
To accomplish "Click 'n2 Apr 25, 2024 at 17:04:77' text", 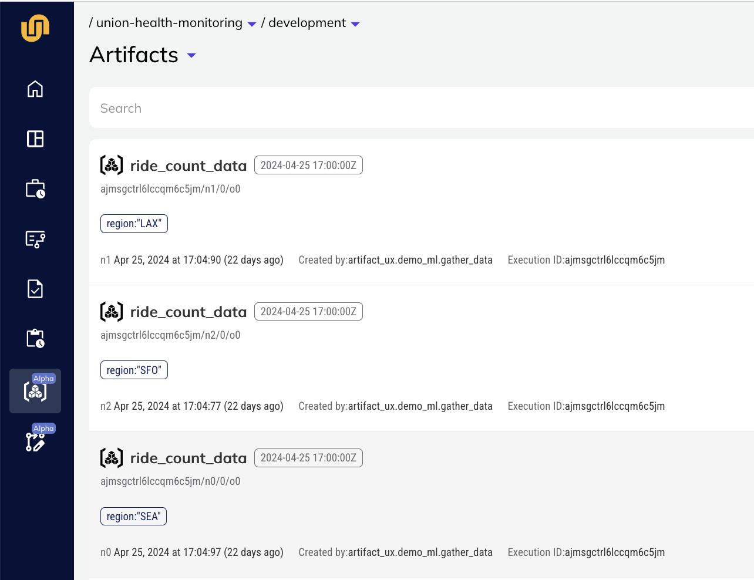I will click(192, 406).
